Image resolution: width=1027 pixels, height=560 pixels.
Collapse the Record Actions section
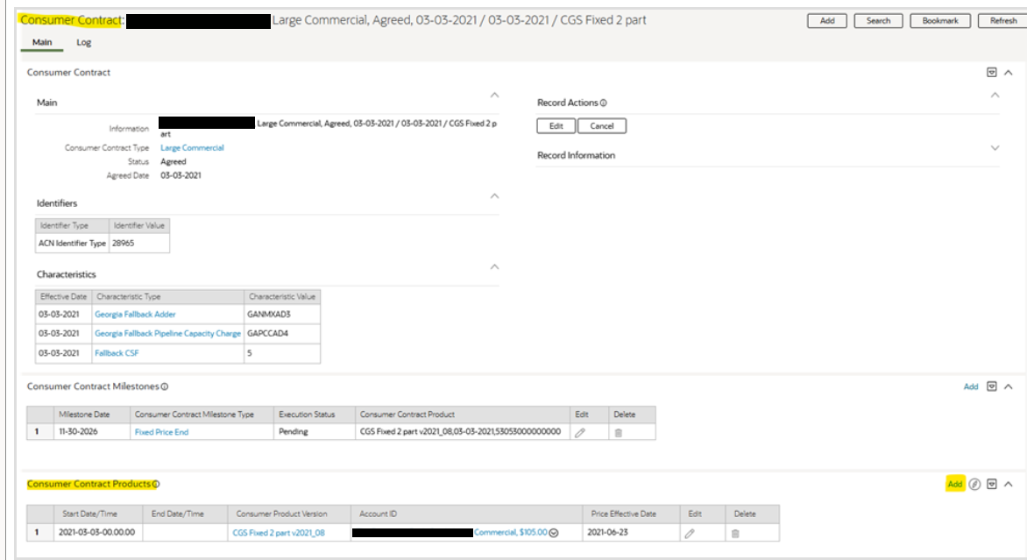(x=995, y=95)
